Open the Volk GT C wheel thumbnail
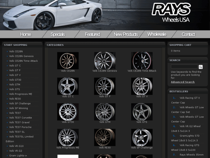 pyautogui.click(x=68, y=86)
